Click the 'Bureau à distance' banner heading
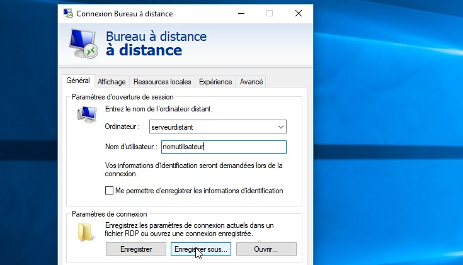This screenshot has height=265, width=463. coord(156,37)
